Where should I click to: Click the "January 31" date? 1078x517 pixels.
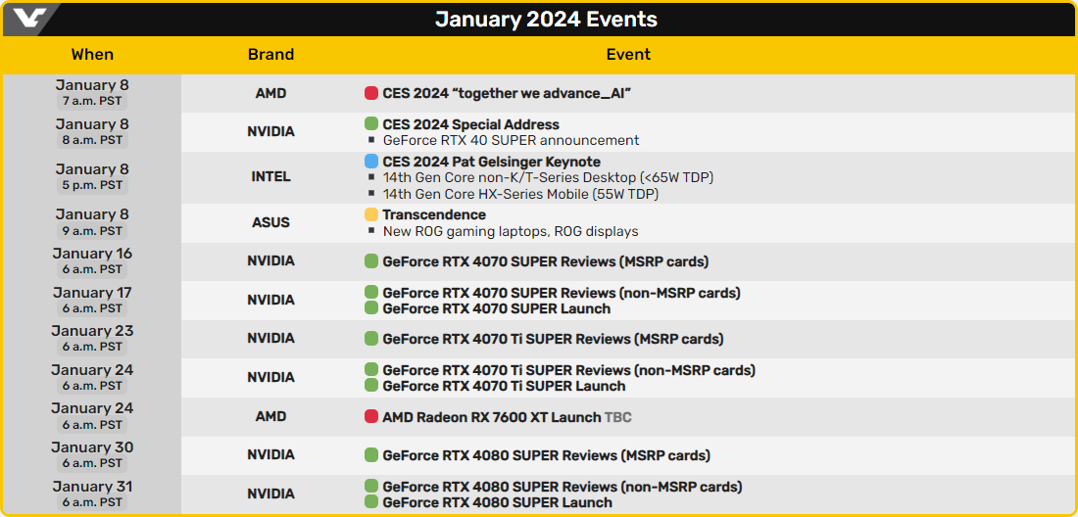coord(92,487)
